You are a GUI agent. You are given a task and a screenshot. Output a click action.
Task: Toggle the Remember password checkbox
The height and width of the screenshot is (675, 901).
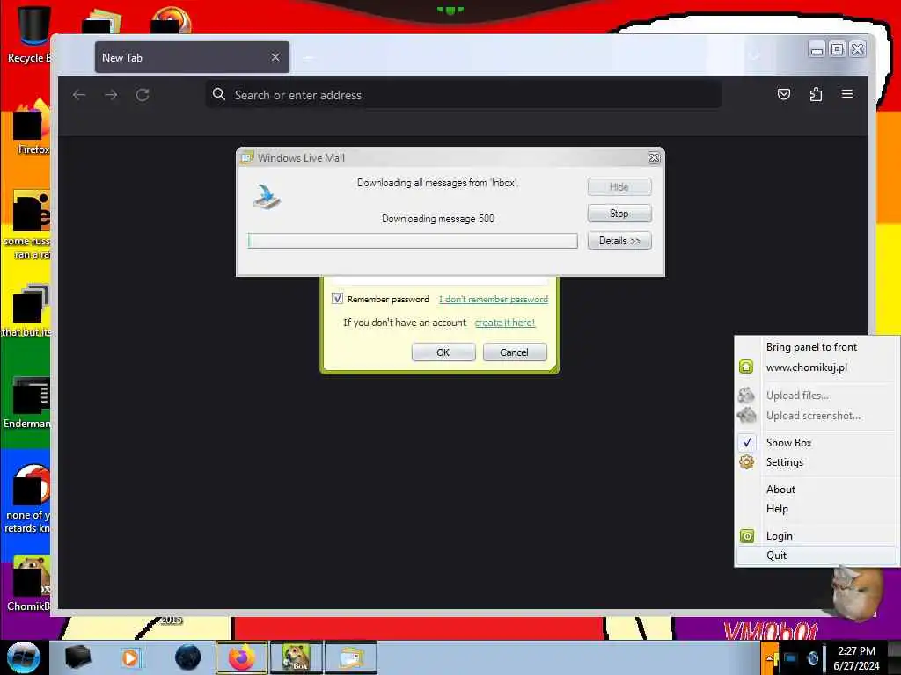(337, 299)
